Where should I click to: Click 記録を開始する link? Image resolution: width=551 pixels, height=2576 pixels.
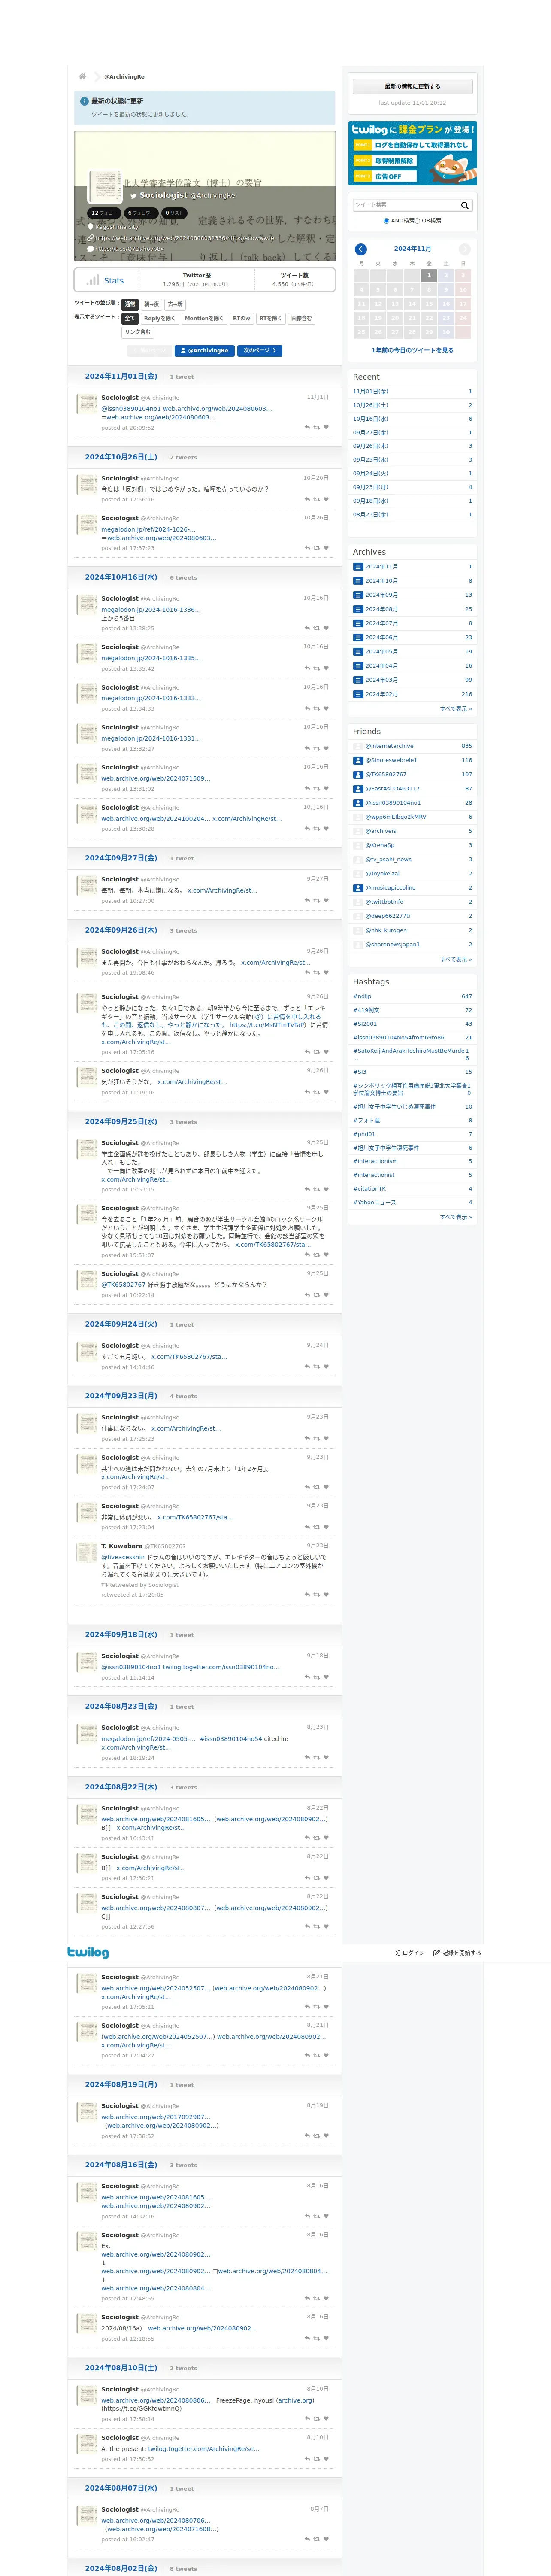point(457,1952)
